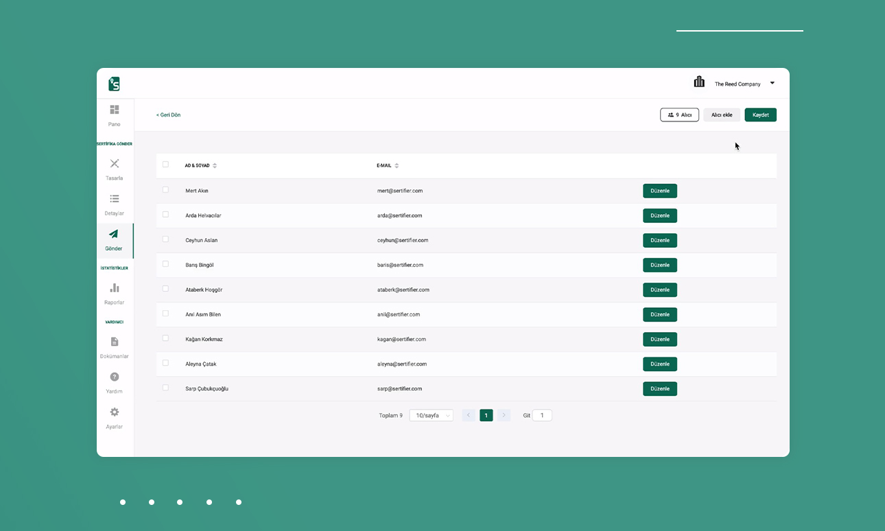Screen dimensions: 885x531
Task: Select the Pano sidebar label
Action: [115, 124]
